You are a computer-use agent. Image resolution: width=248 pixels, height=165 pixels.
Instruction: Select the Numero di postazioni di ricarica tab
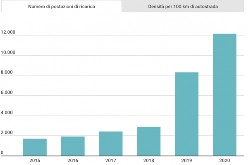[61, 7]
